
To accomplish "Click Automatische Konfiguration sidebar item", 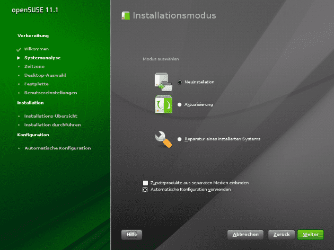I will point(57,148).
